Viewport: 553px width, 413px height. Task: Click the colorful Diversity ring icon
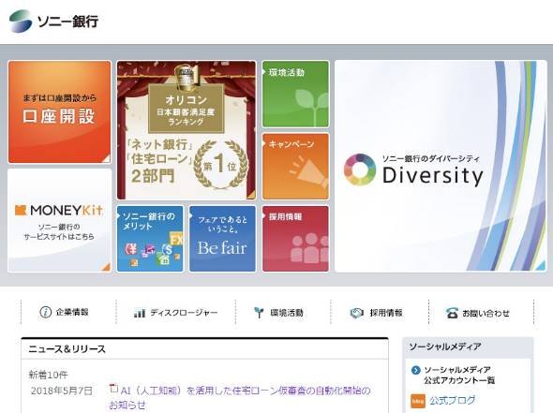[360, 170]
